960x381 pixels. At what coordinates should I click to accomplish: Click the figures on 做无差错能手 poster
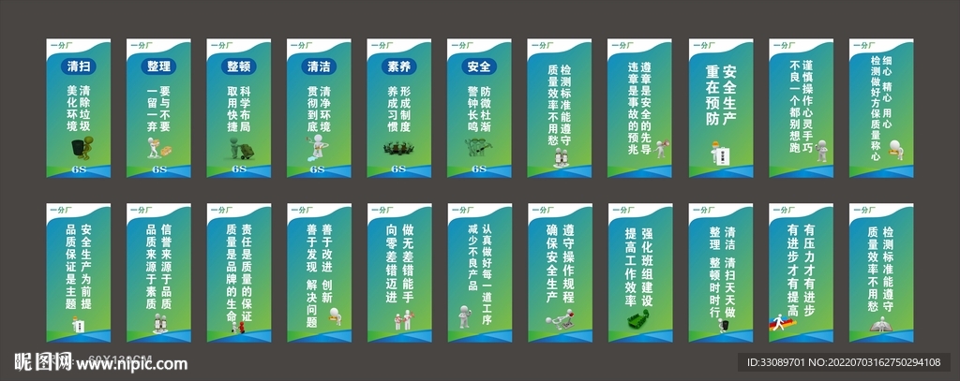pos(404,320)
